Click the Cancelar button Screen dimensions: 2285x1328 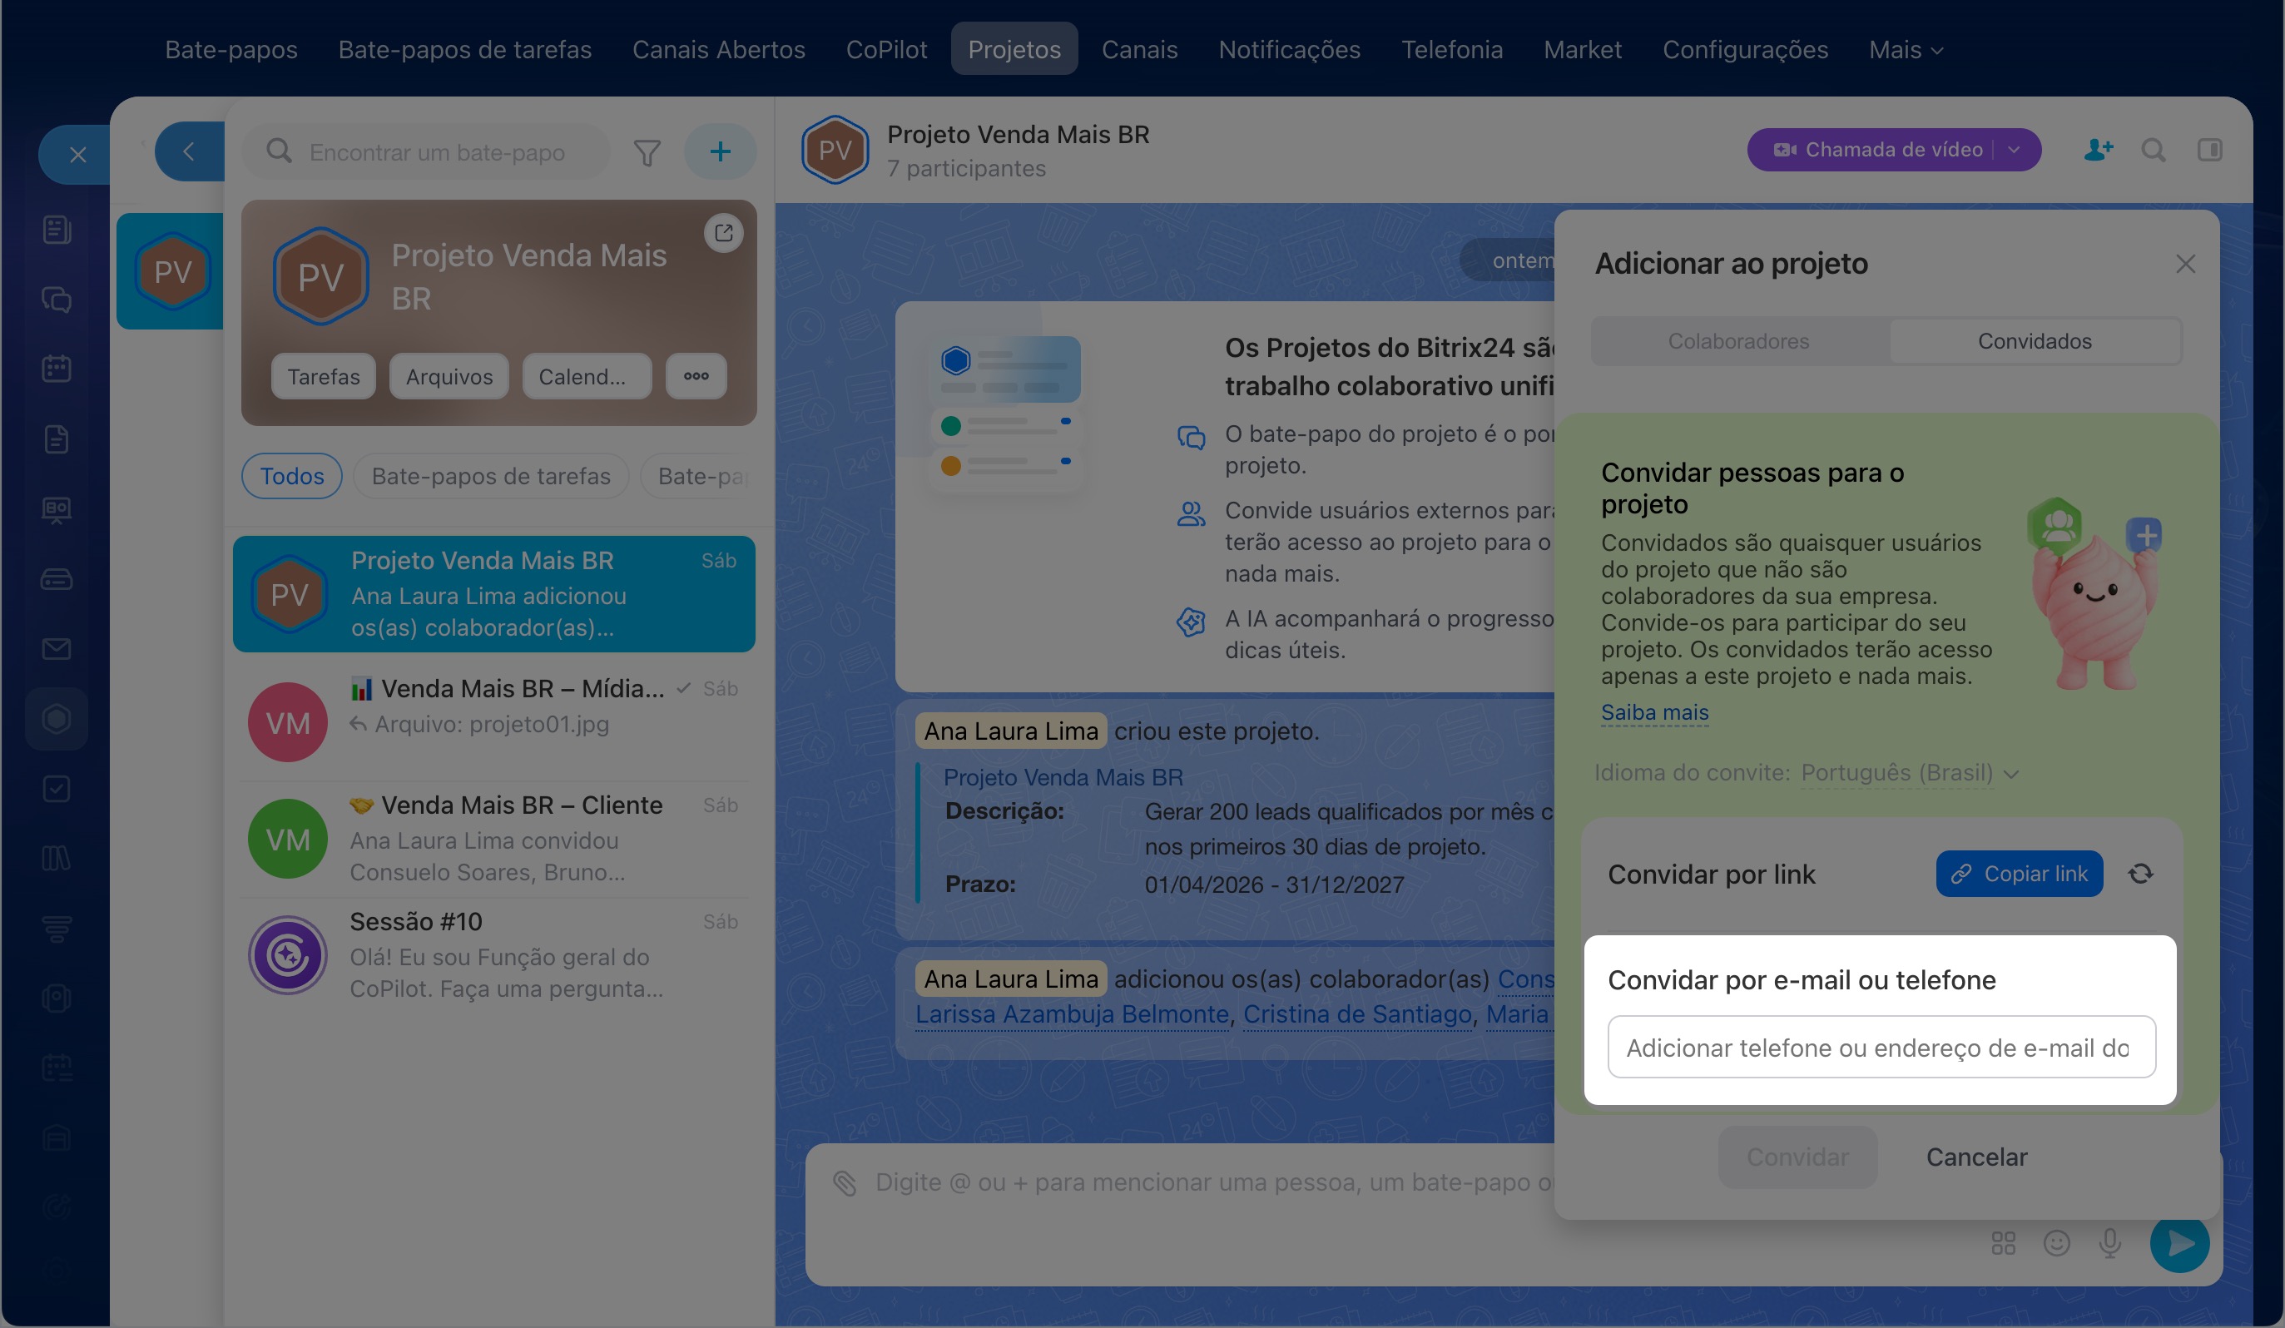pos(1977,1157)
